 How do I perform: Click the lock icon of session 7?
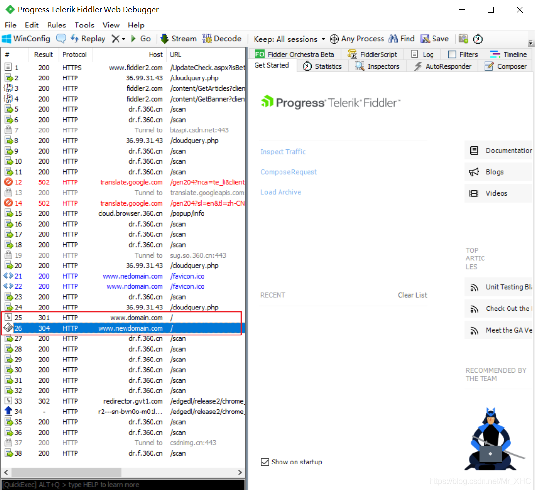[8, 129]
